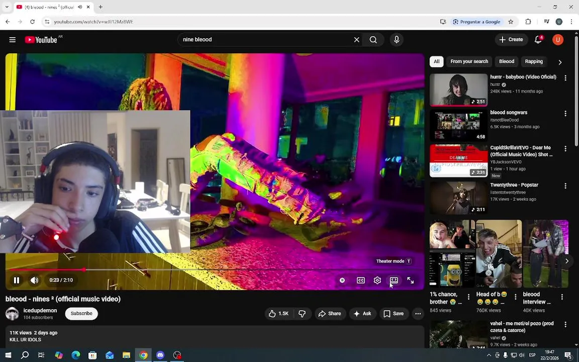
Task: Dislike the video
Action: pyautogui.click(x=303, y=313)
